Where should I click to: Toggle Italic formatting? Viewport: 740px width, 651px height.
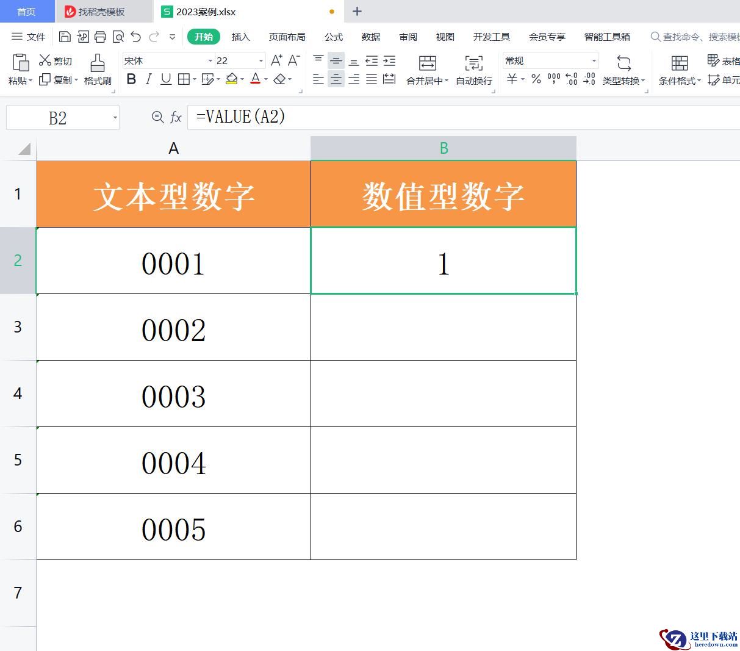[148, 79]
